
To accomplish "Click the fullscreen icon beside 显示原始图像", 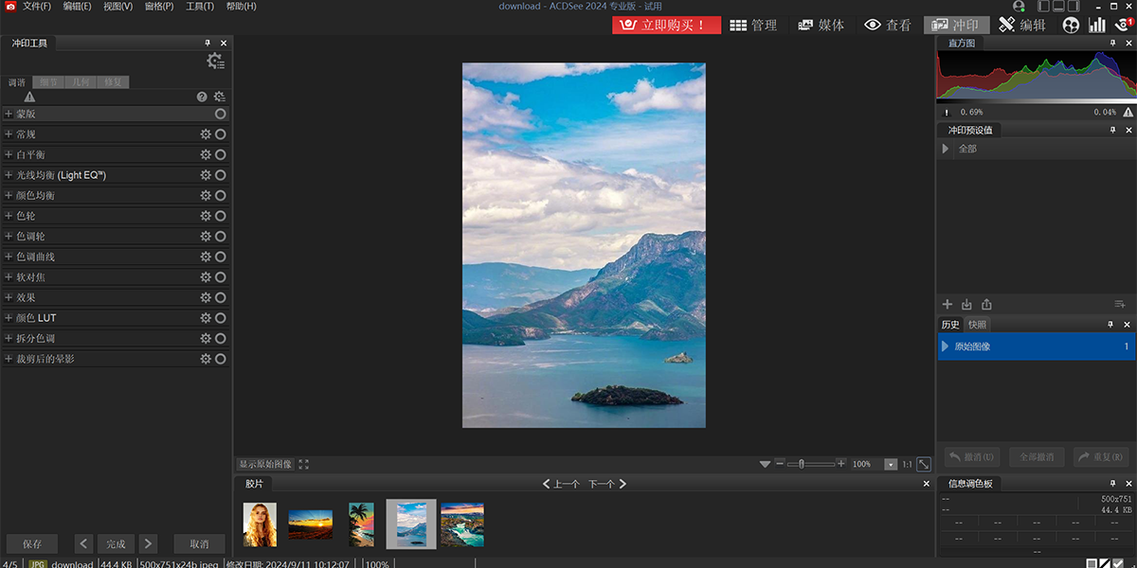I will [303, 465].
